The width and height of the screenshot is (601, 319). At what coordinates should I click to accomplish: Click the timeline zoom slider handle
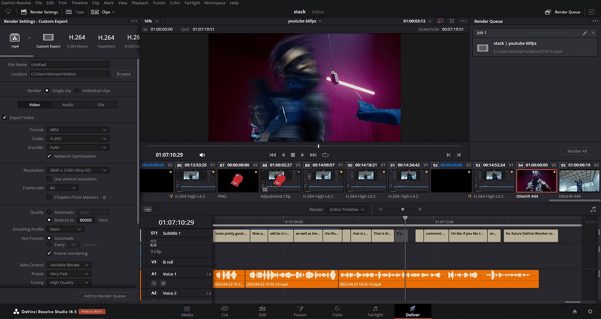(403, 209)
